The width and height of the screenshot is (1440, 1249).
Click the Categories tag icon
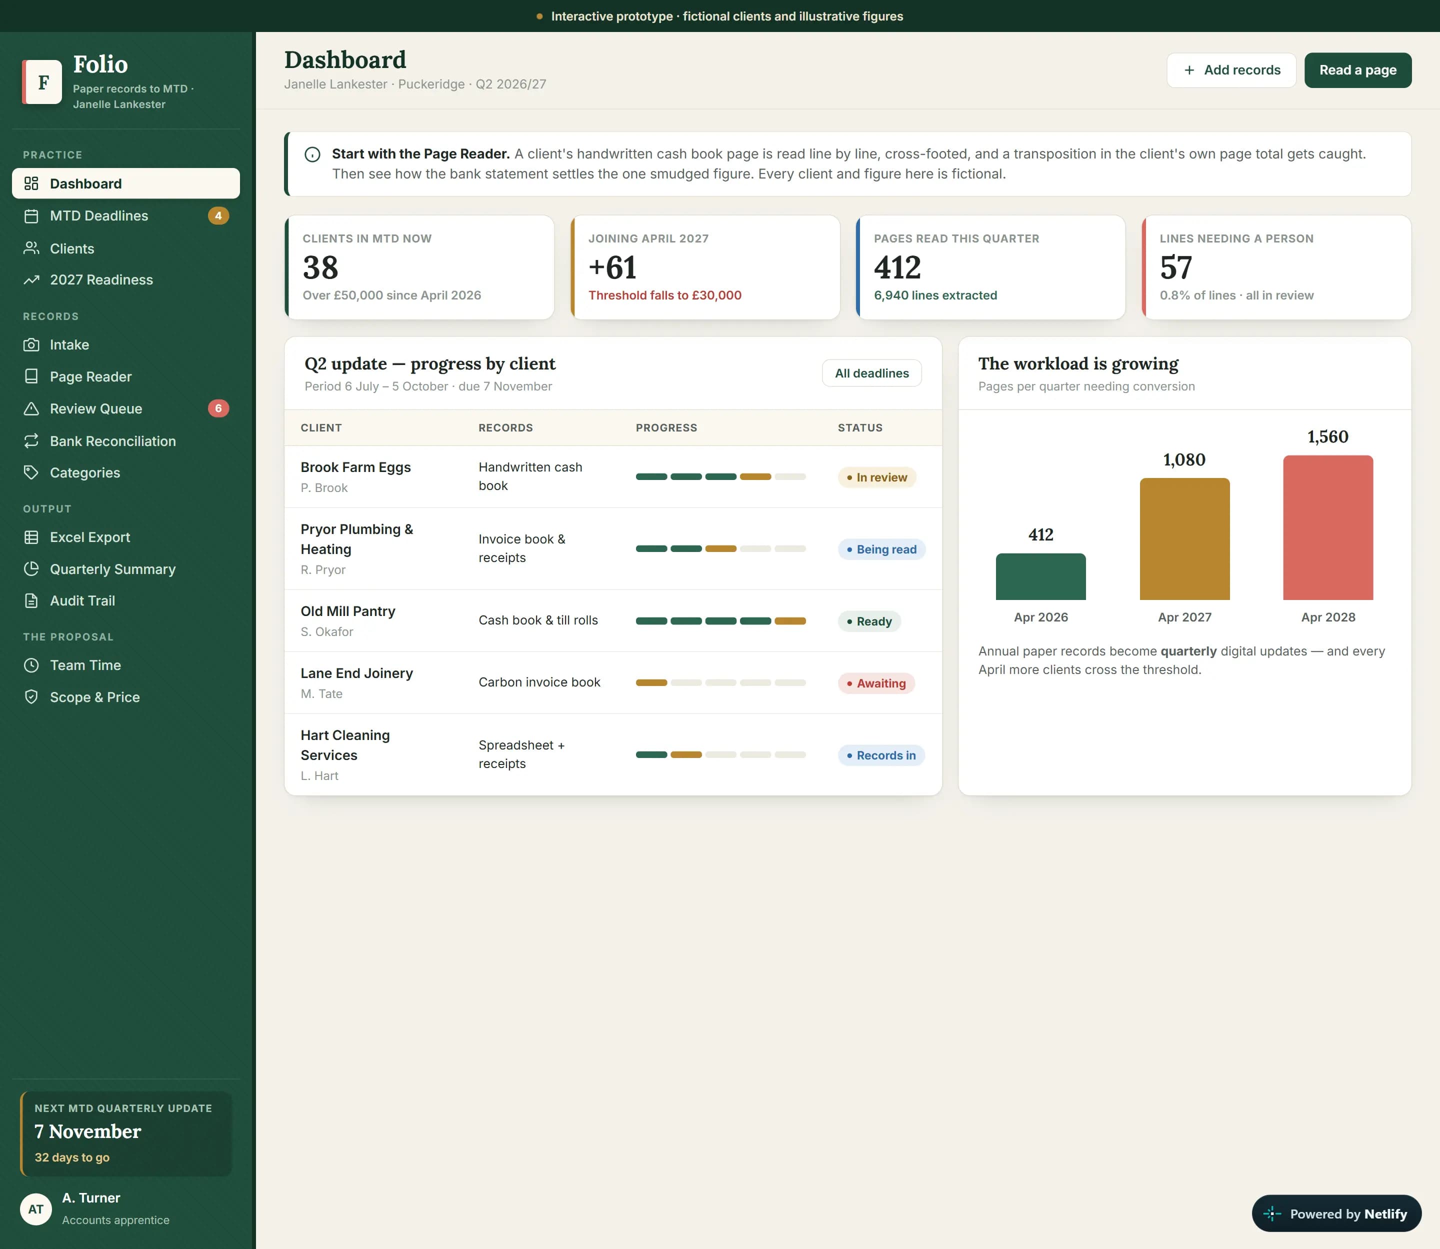pyautogui.click(x=31, y=472)
